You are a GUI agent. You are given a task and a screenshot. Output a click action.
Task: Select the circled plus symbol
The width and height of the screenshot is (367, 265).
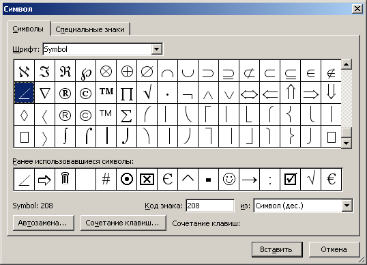point(127,71)
